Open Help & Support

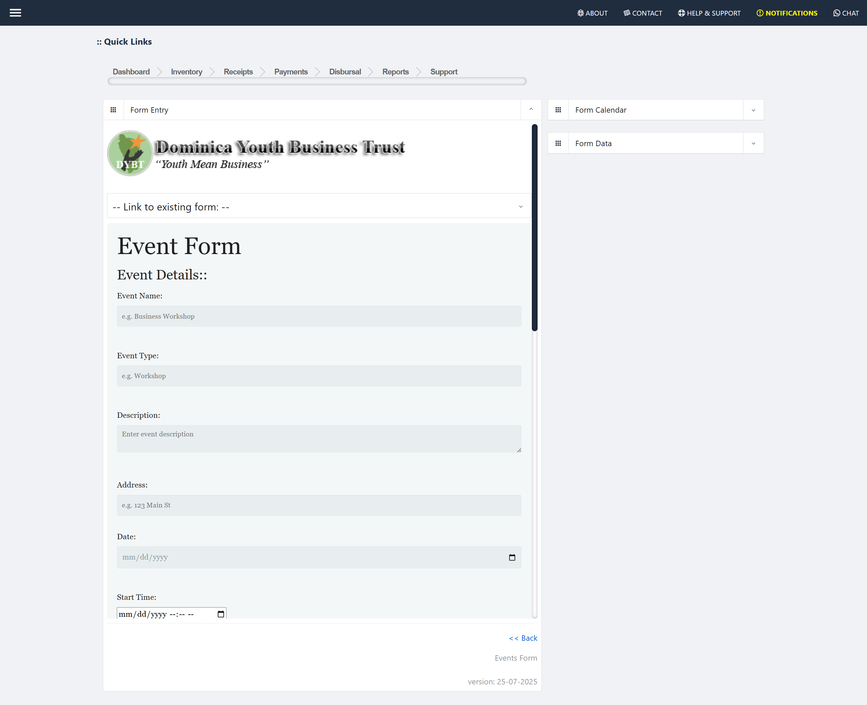tap(709, 13)
